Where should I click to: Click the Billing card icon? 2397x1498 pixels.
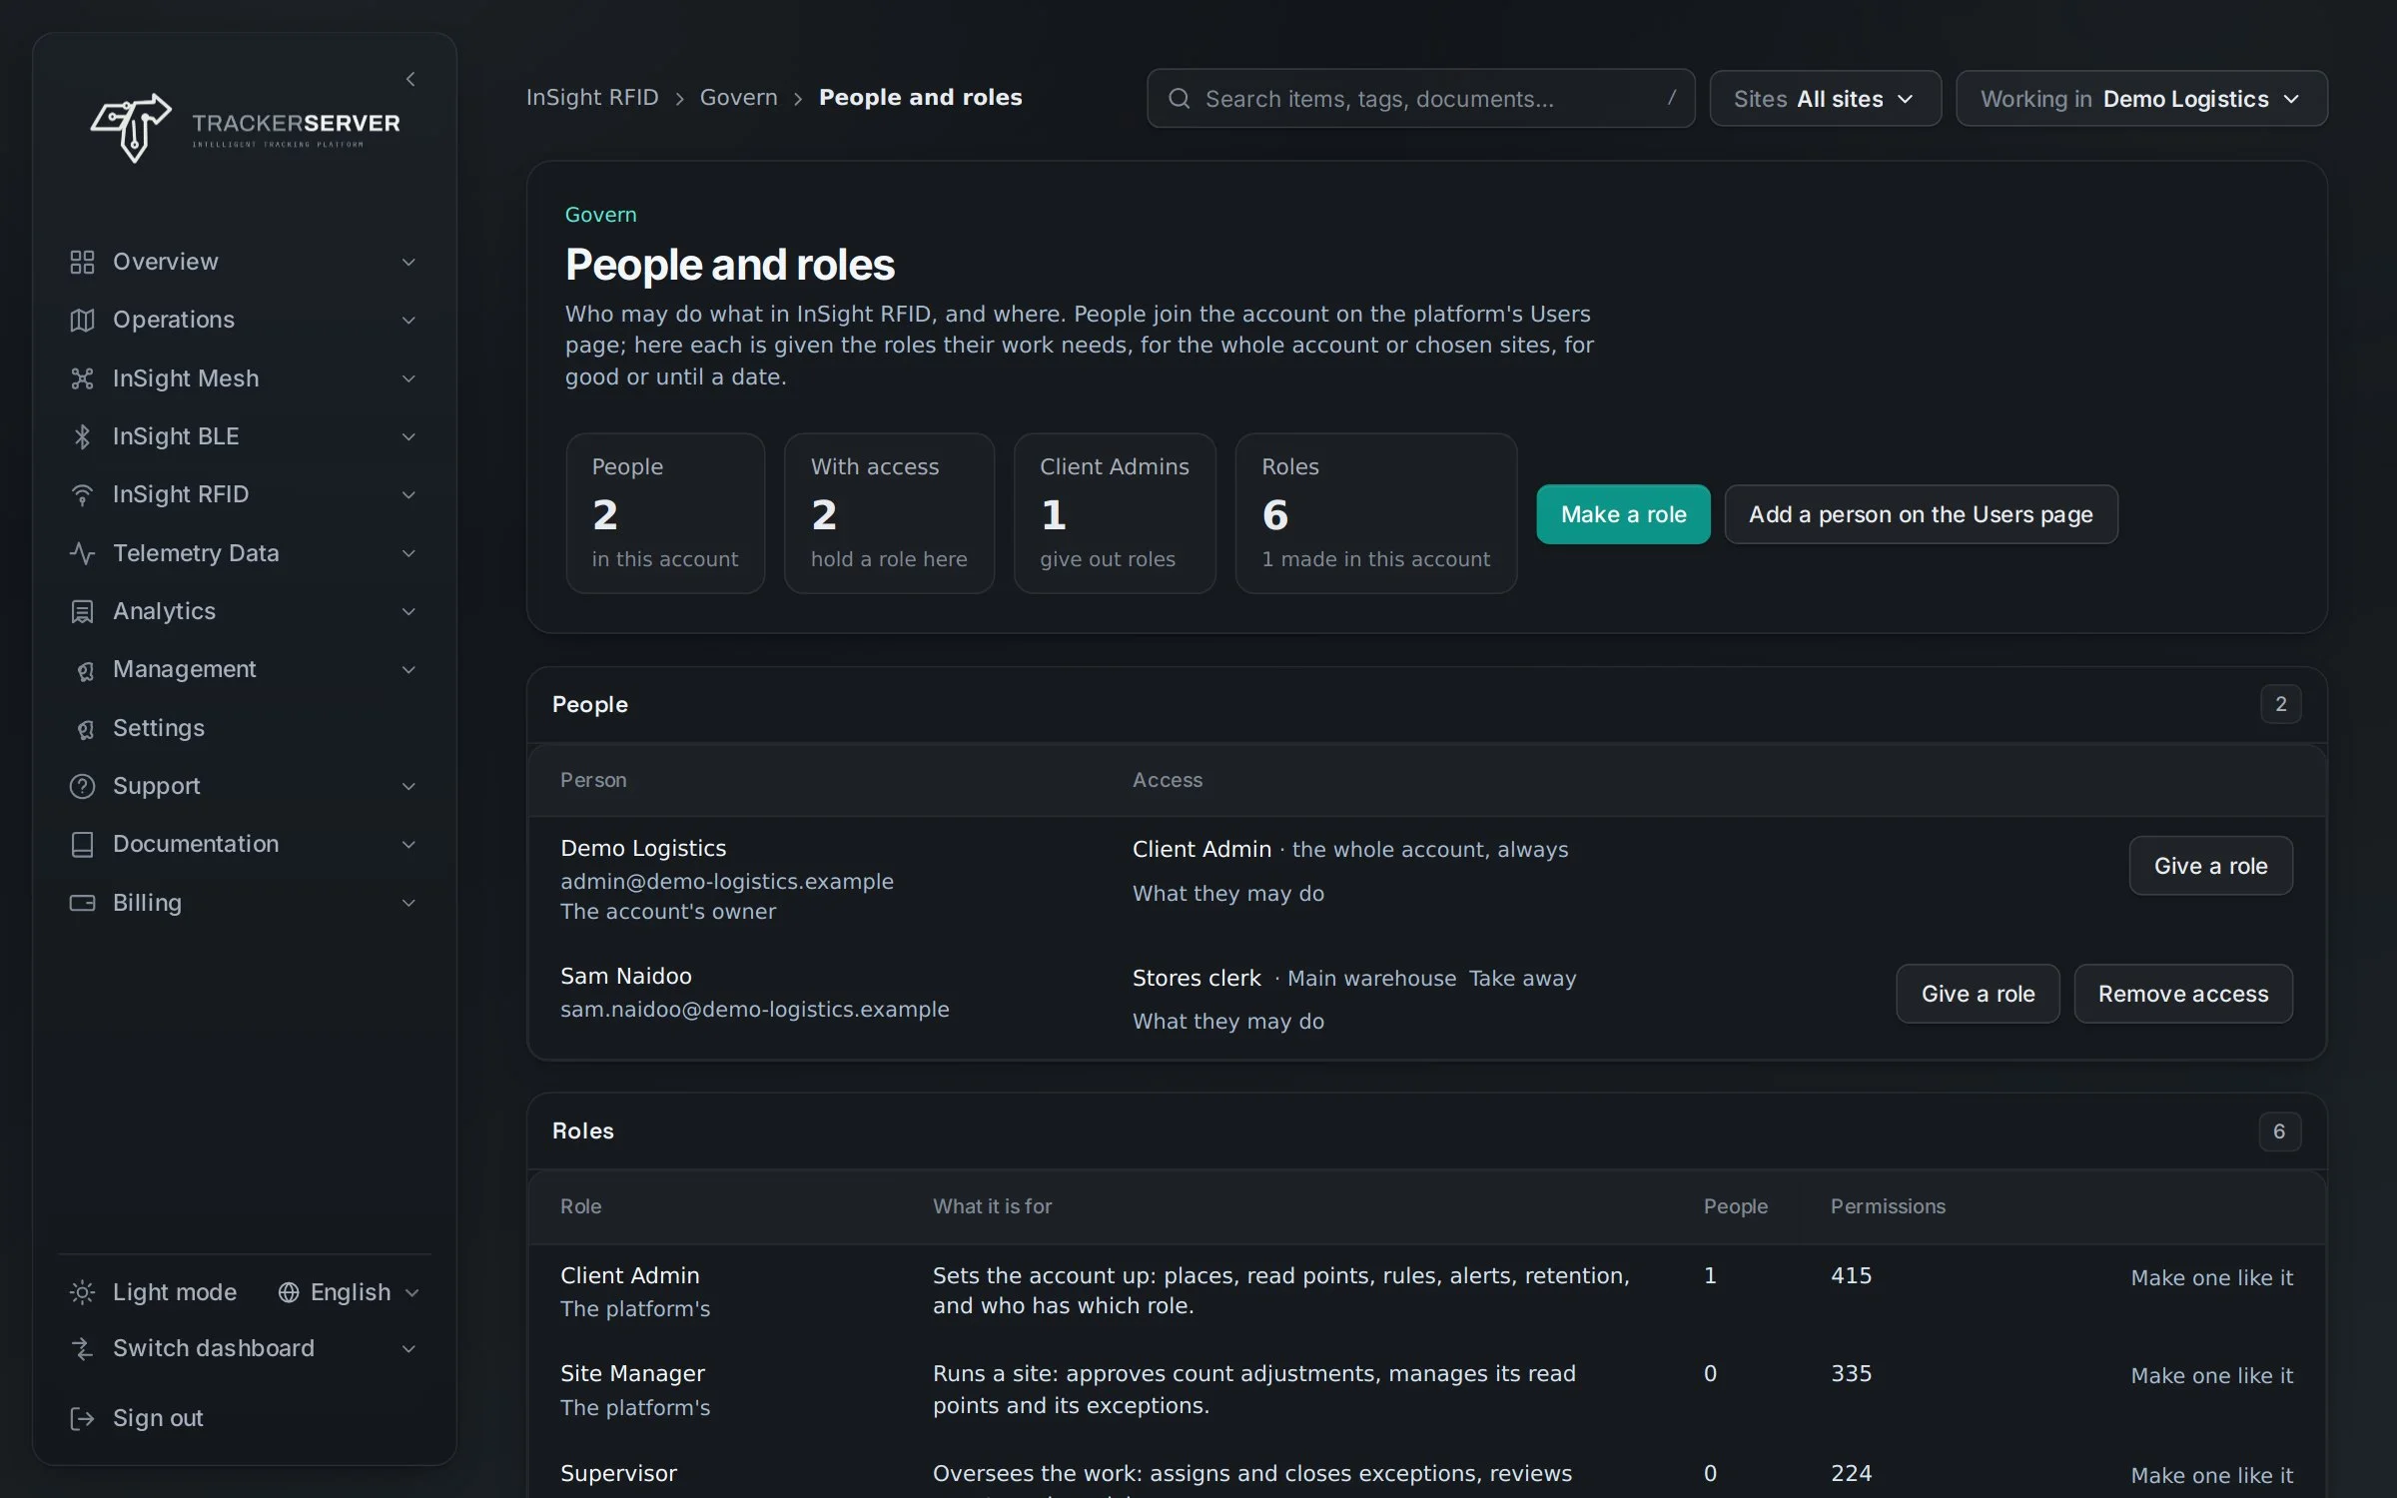(x=82, y=903)
